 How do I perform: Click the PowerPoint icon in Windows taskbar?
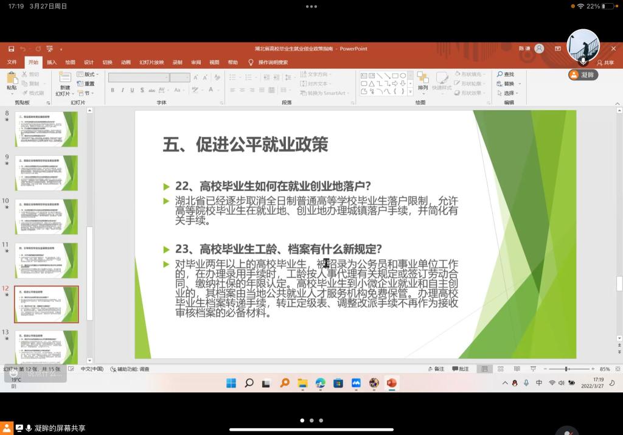point(391,383)
